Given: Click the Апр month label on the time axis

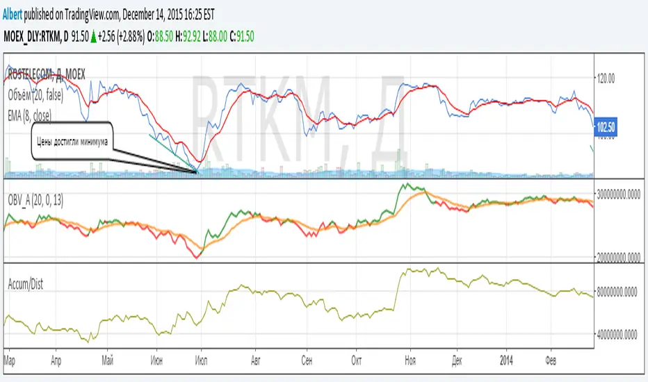Looking at the screenshot, I should point(56,361).
